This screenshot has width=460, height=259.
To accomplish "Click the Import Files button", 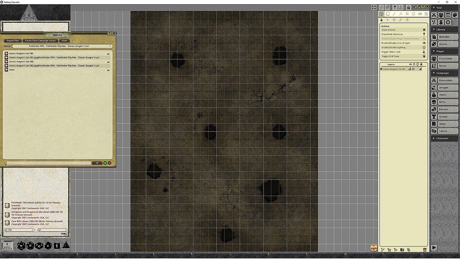I will click(x=13, y=41).
